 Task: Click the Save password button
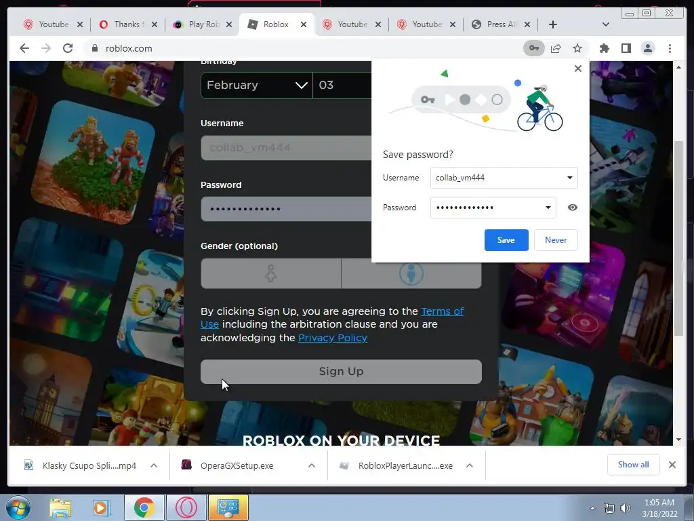coord(506,240)
